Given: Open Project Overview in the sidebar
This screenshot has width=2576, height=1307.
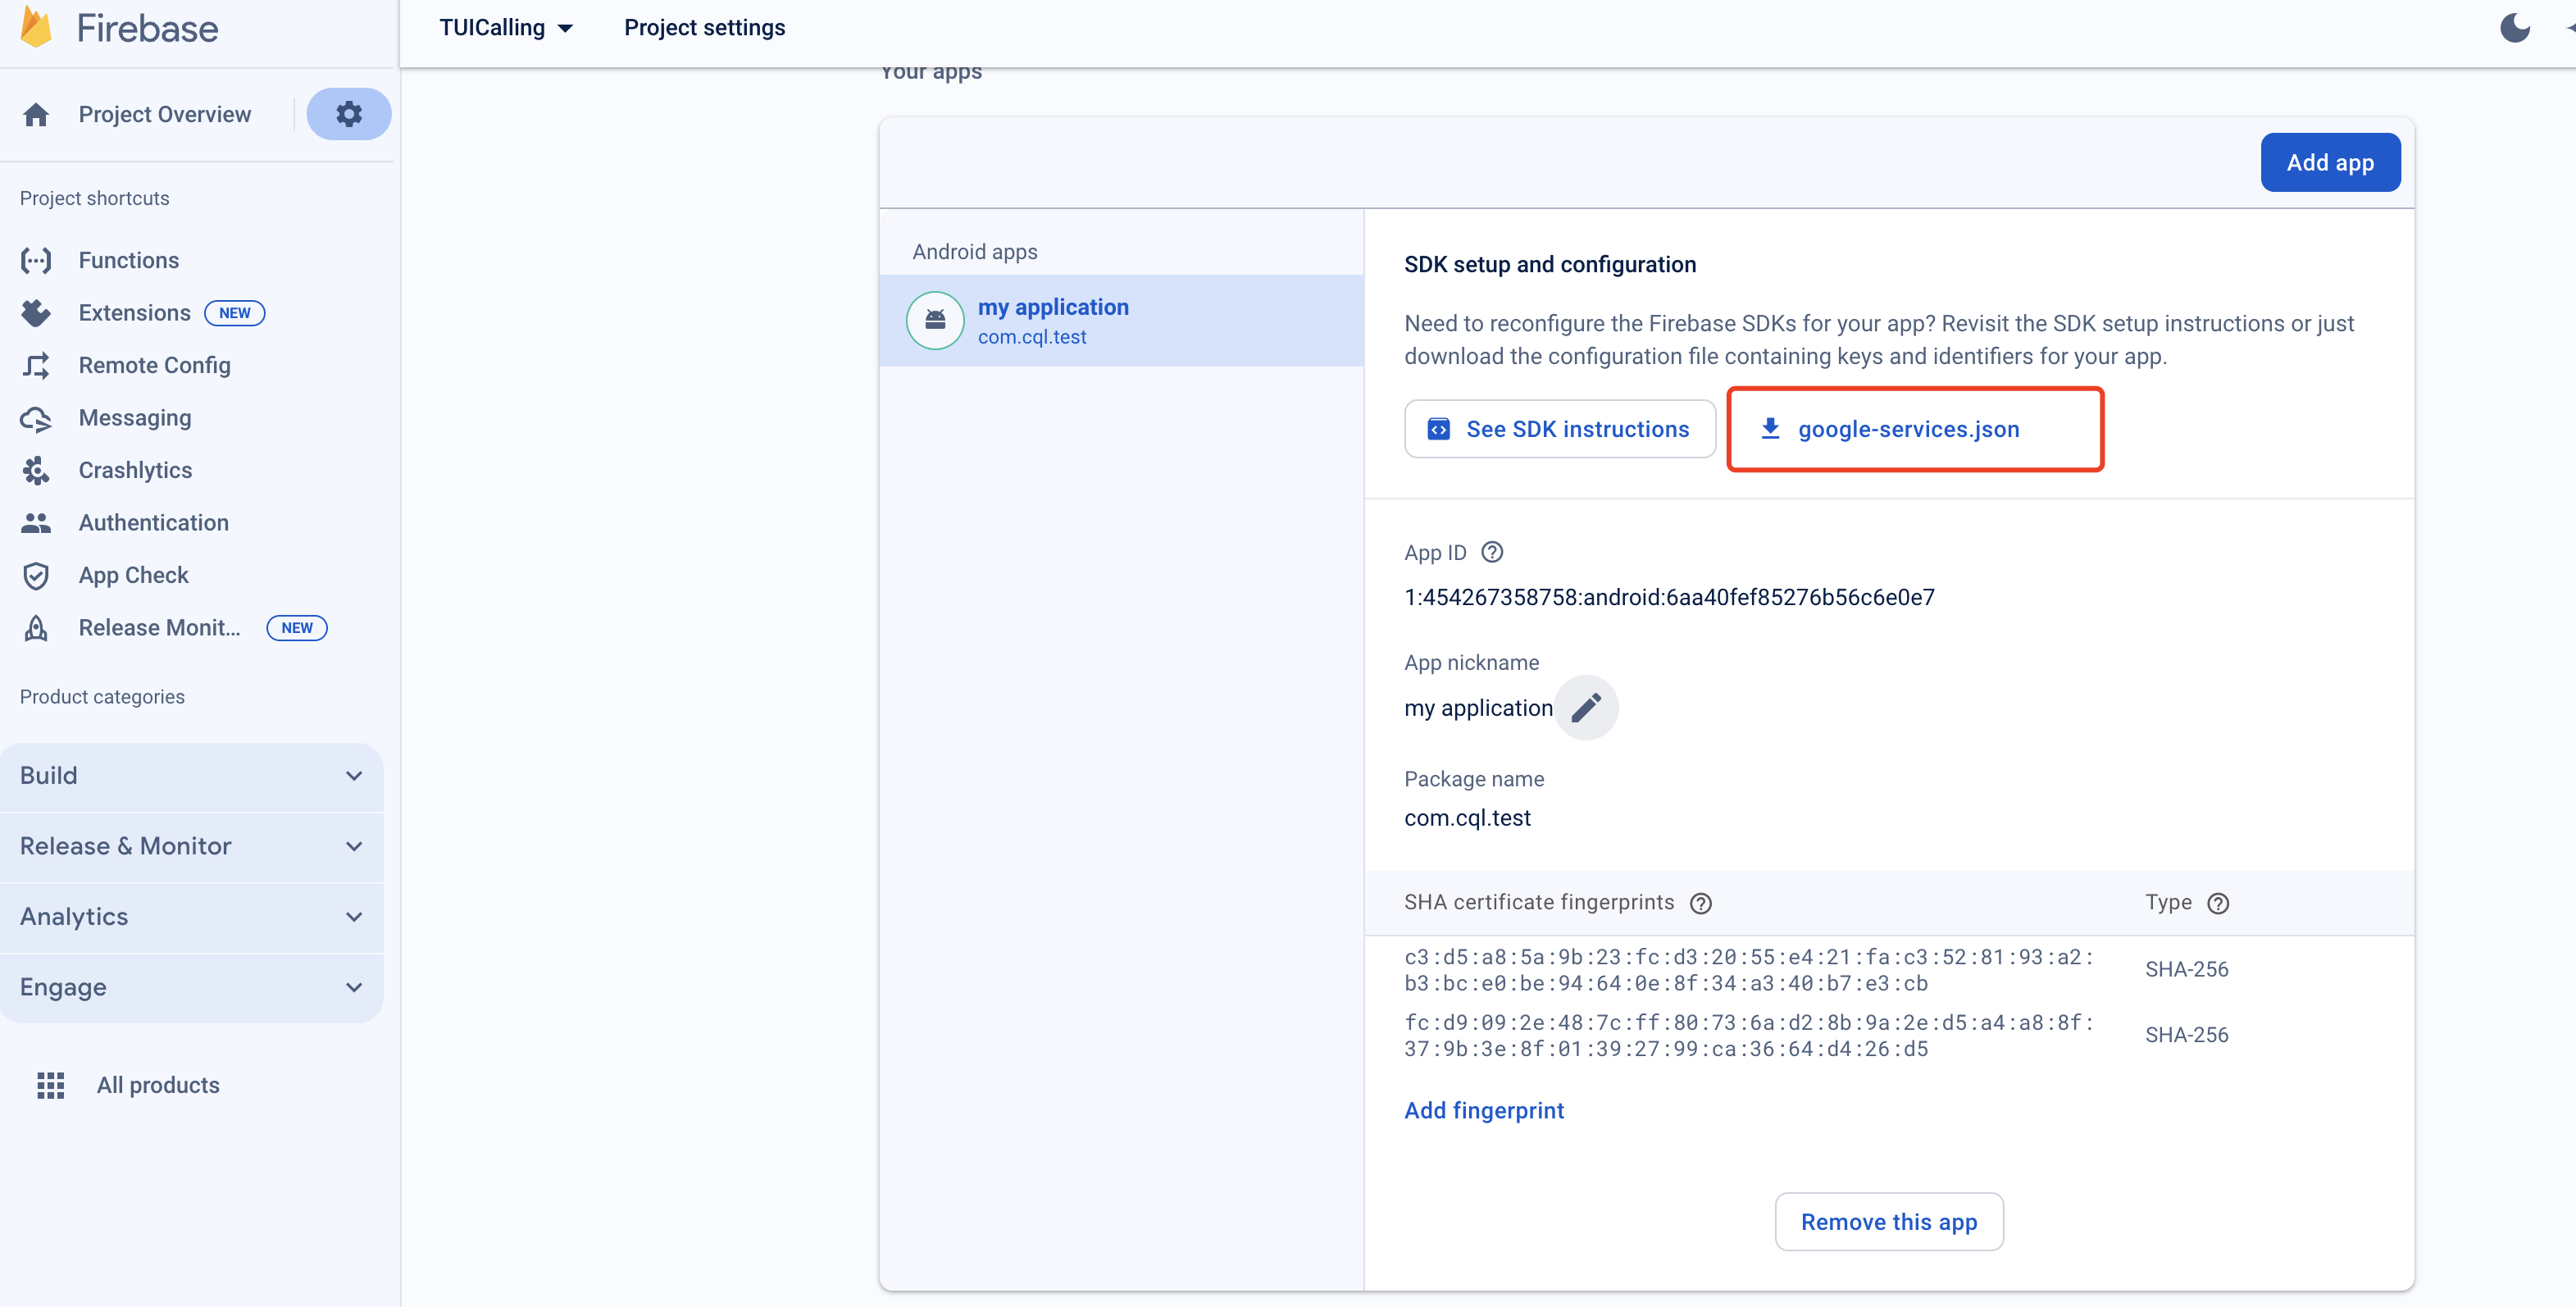Looking at the screenshot, I should pos(164,114).
